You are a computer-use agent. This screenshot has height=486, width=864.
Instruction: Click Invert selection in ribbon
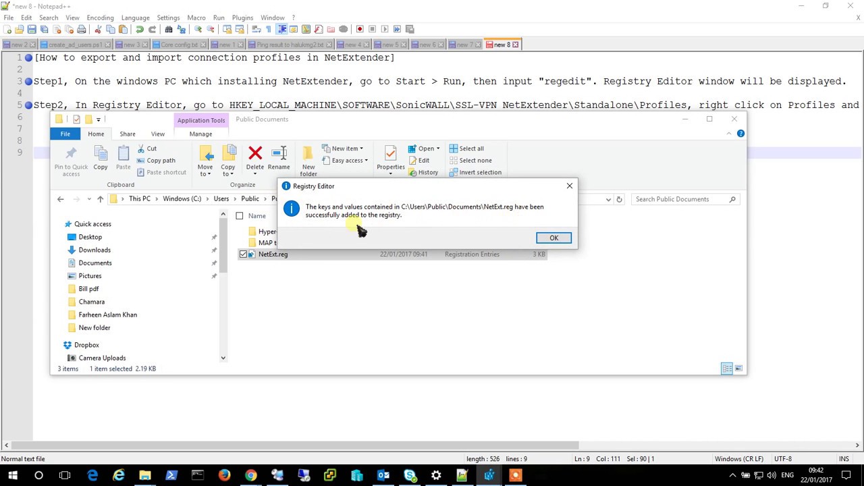(x=475, y=172)
